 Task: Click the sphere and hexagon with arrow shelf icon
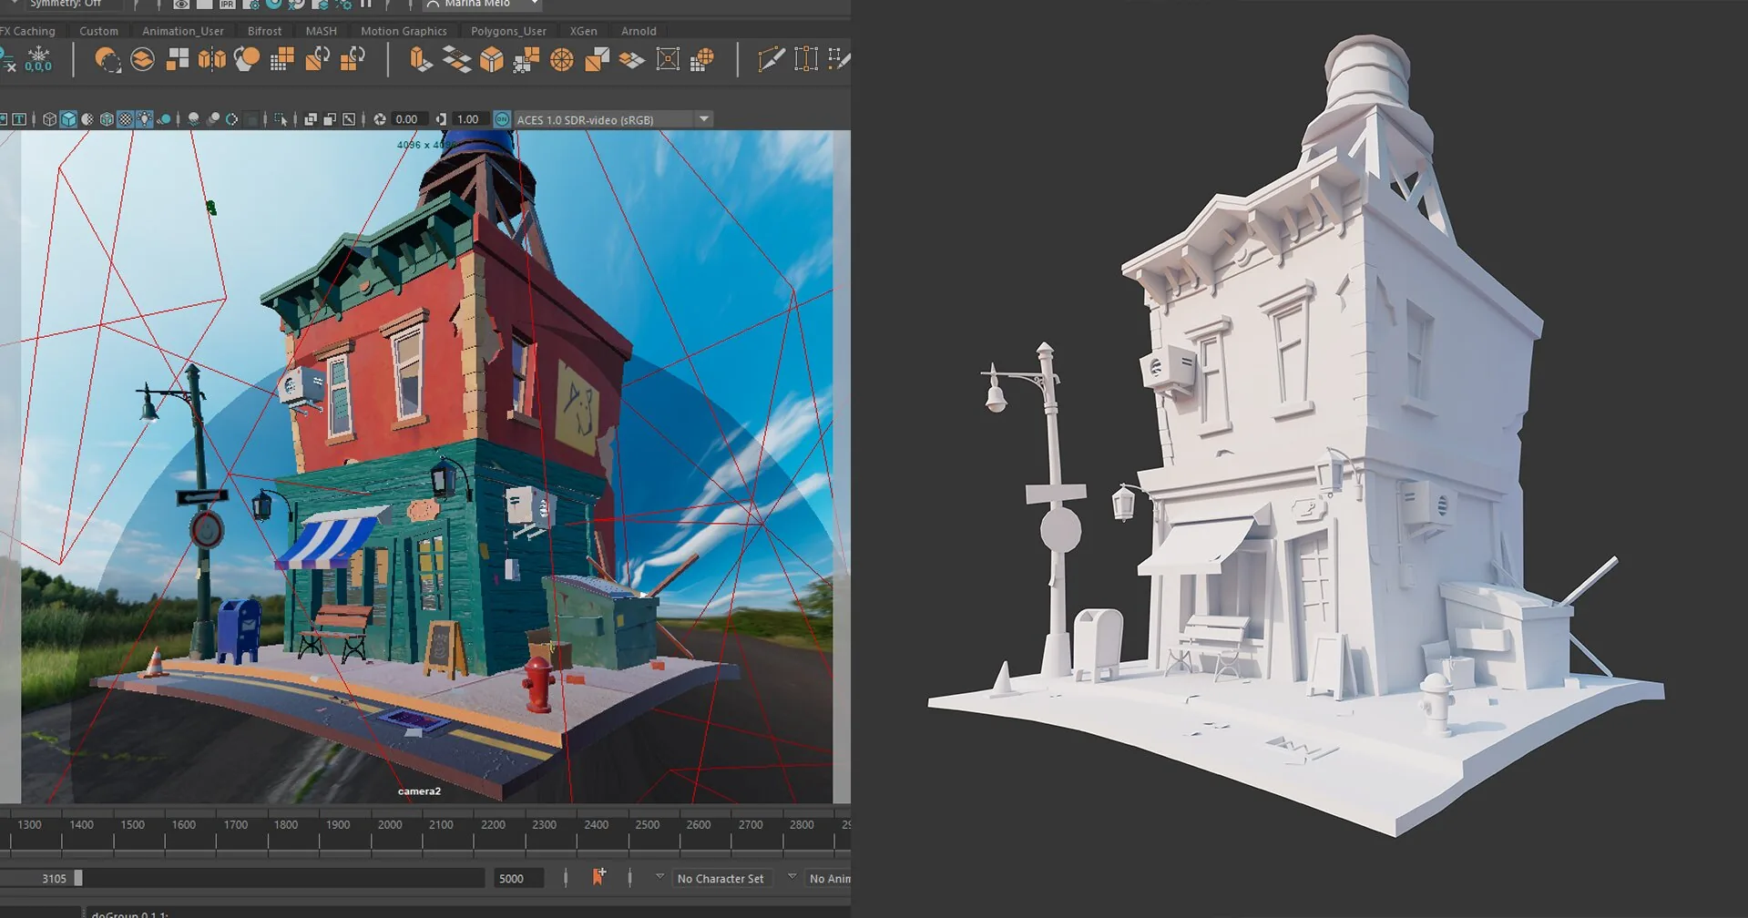[247, 60]
